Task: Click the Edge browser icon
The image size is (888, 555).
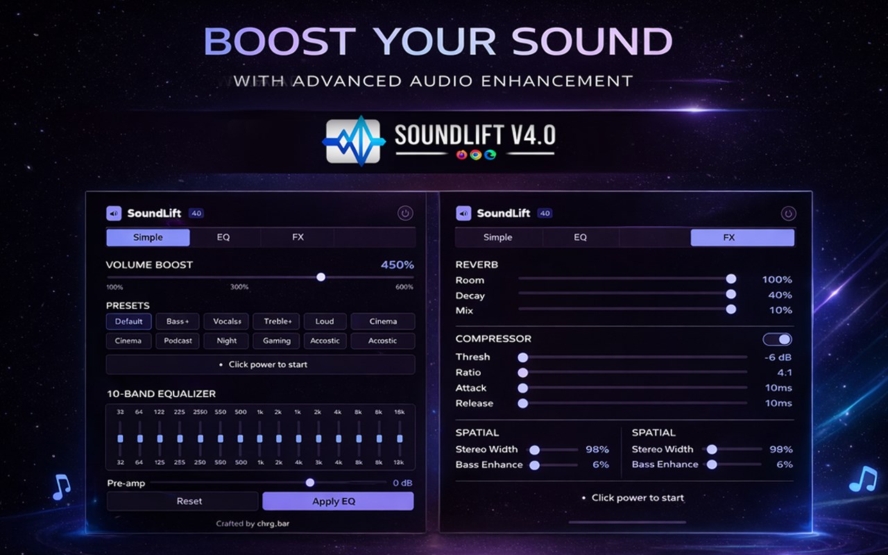Action: 490,155
